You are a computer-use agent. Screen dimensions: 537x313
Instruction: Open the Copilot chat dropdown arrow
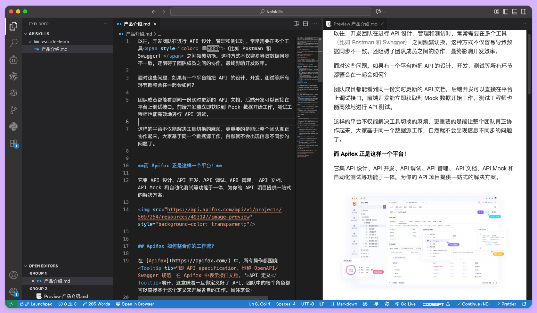384,12
